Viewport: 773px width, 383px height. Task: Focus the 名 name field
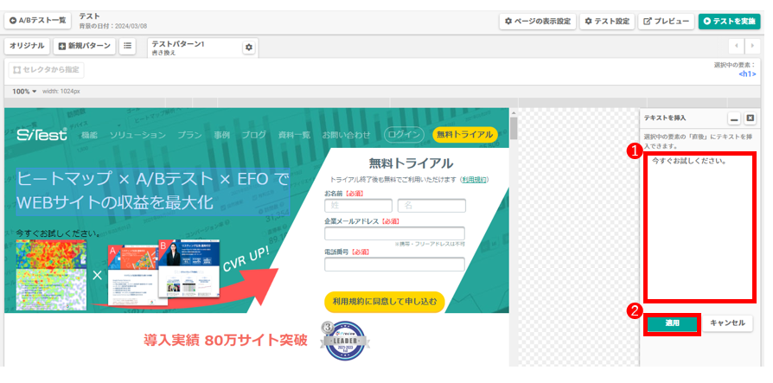[x=431, y=206]
